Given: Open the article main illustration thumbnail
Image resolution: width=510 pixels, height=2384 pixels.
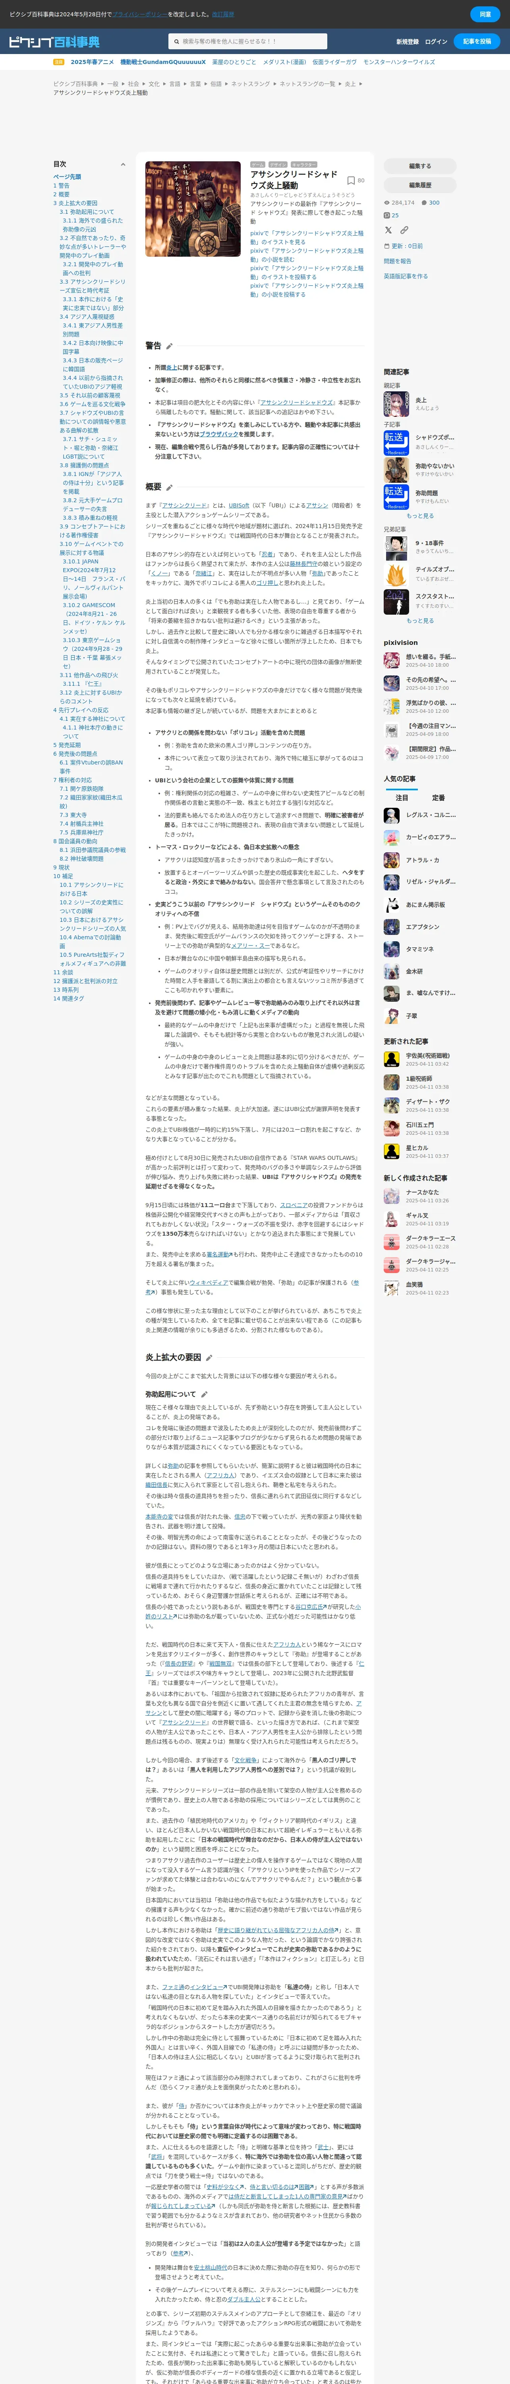Looking at the screenshot, I should click(x=193, y=209).
